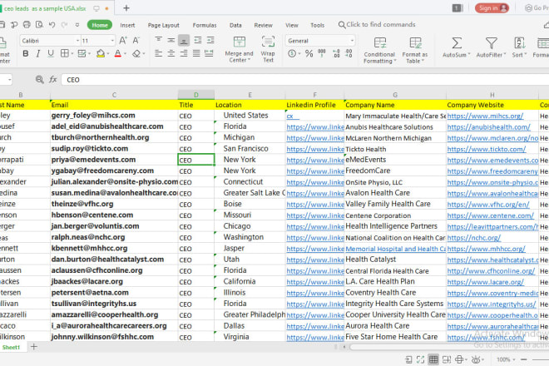Screen dimensions: 549x366
Task: Toggle italic formatting
Action: point(38,53)
